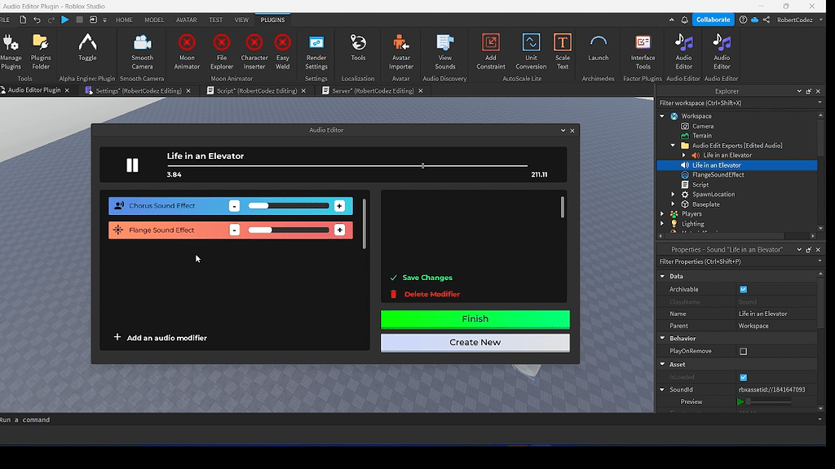Image resolution: width=835 pixels, height=469 pixels.
Task: Expand the Players service
Action: (x=662, y=214)
